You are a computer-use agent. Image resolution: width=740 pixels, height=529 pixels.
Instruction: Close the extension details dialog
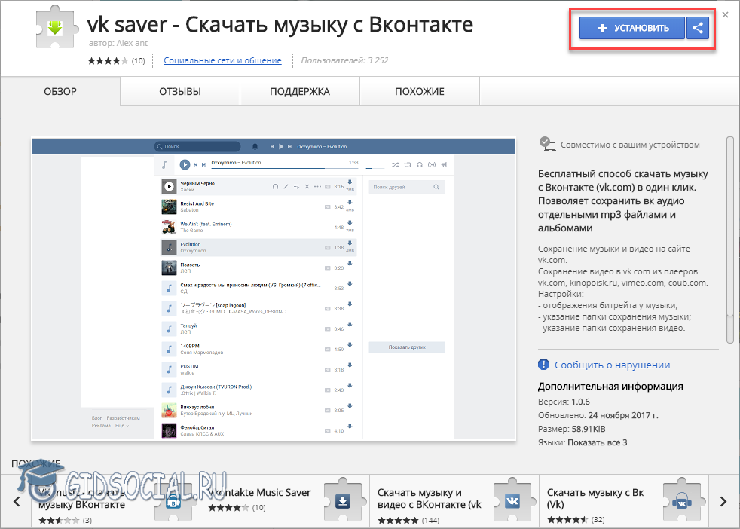(x=725, y=14)
